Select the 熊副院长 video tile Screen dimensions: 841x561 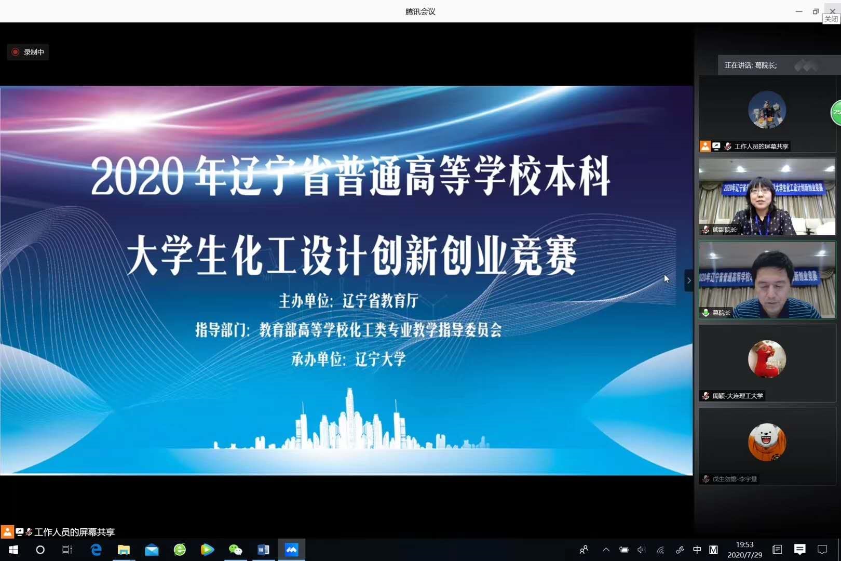tap(767, 197)
